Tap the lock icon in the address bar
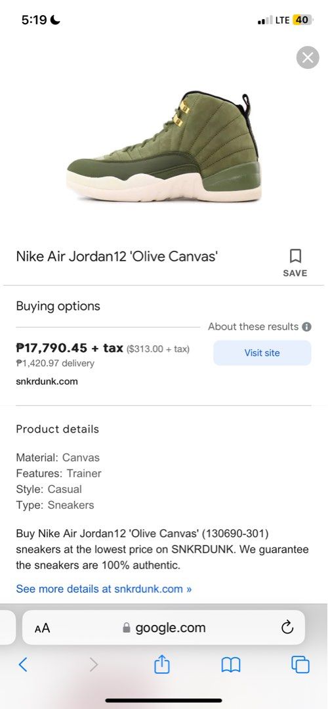 point(127,628)
